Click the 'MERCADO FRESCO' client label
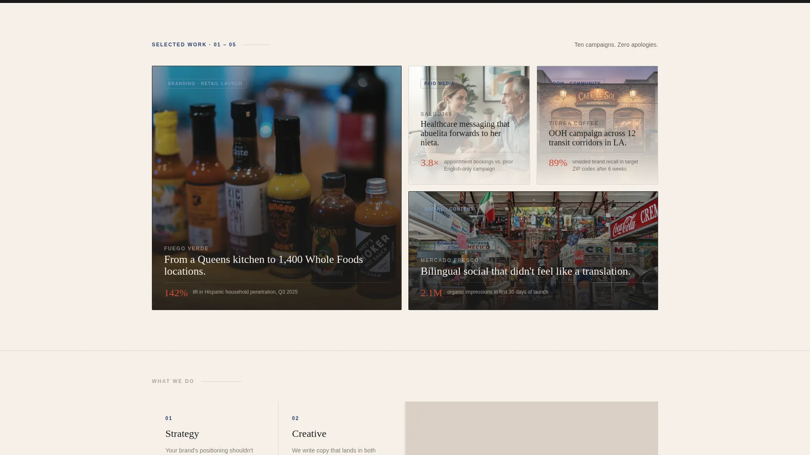This screenshot has width=810, height=455. 450,260
